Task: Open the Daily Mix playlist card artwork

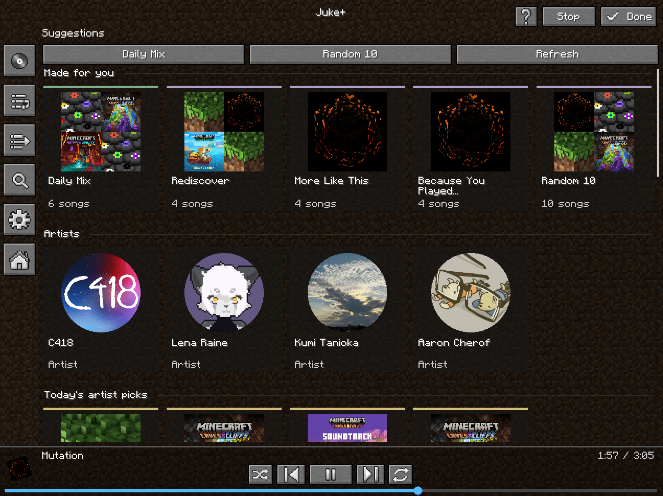Action: click(101, 132)
